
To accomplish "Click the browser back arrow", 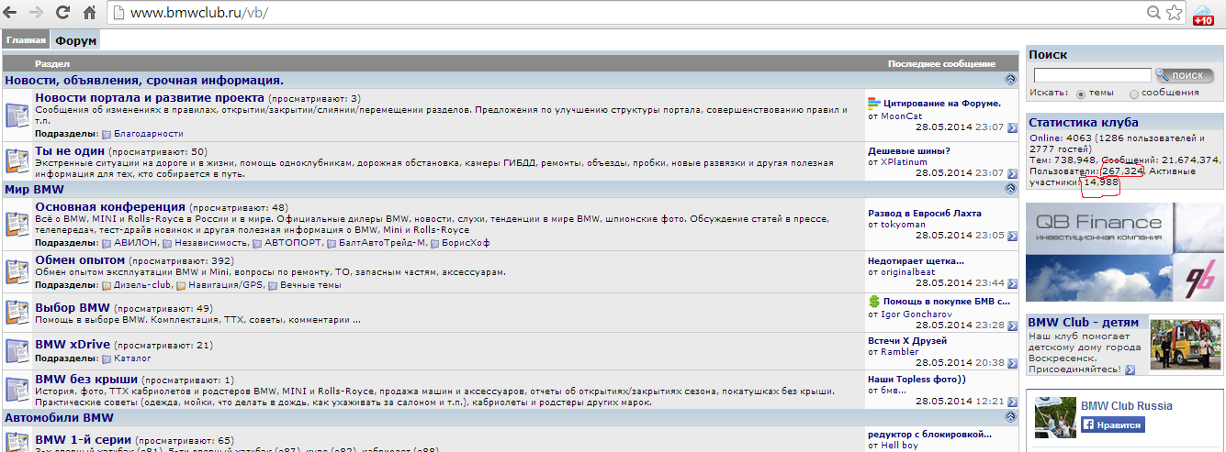I will (x=12, y=13).
